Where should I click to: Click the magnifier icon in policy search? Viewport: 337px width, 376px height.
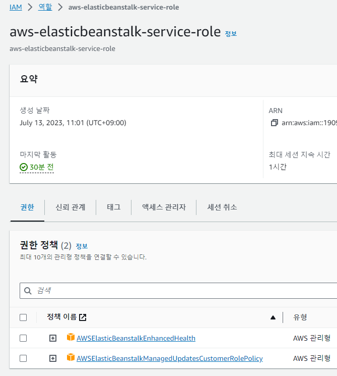click(x=28, y=291)
